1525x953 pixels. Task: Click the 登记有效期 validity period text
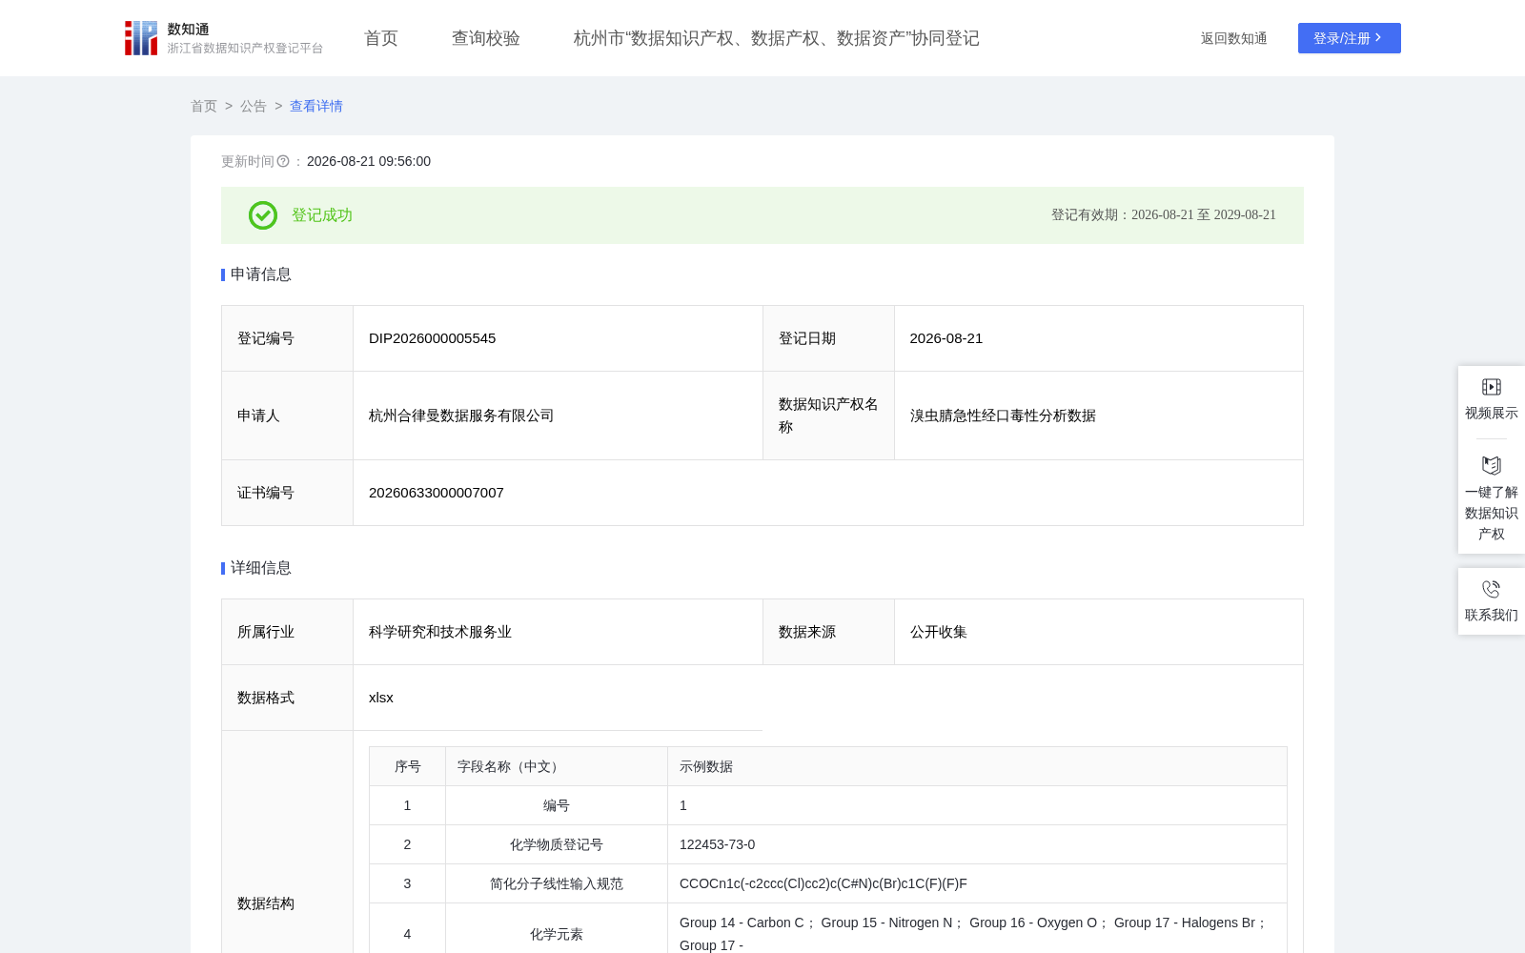pyautogui.click(x=1164, y=215)
